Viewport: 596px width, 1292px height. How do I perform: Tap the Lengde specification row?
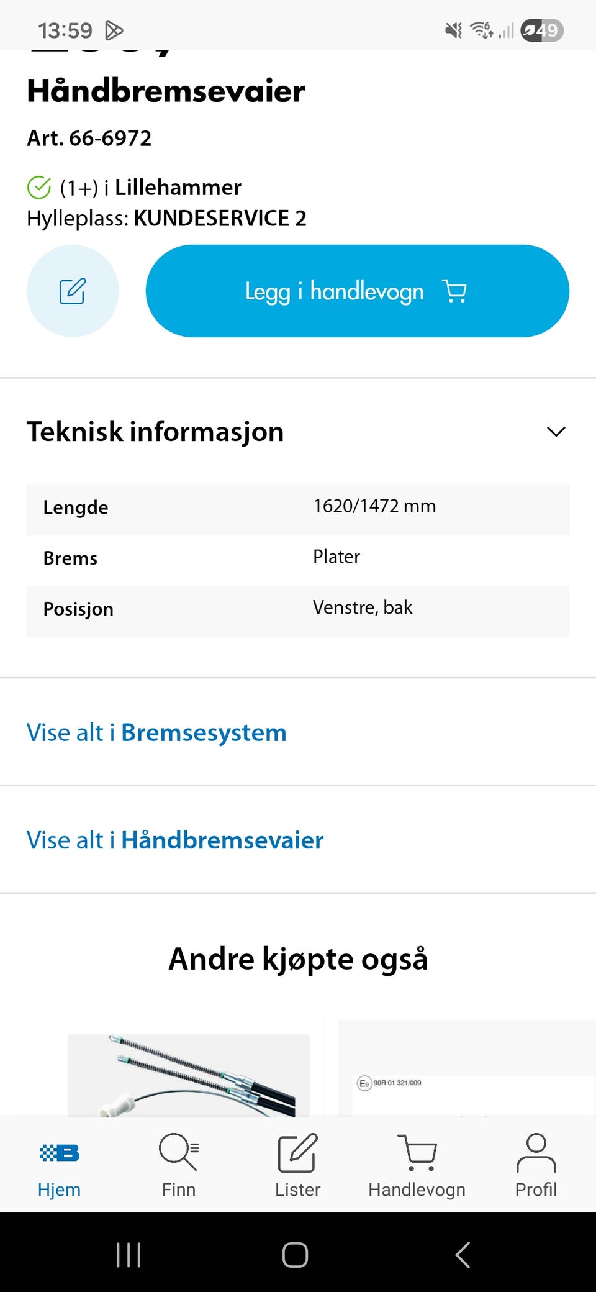297,508
